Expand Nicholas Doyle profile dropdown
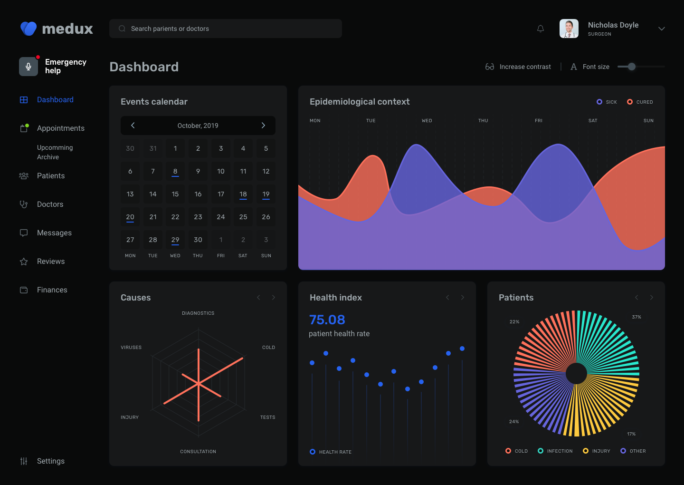The width and height of the screenshot is (684, 485). [x=661, y=29]
